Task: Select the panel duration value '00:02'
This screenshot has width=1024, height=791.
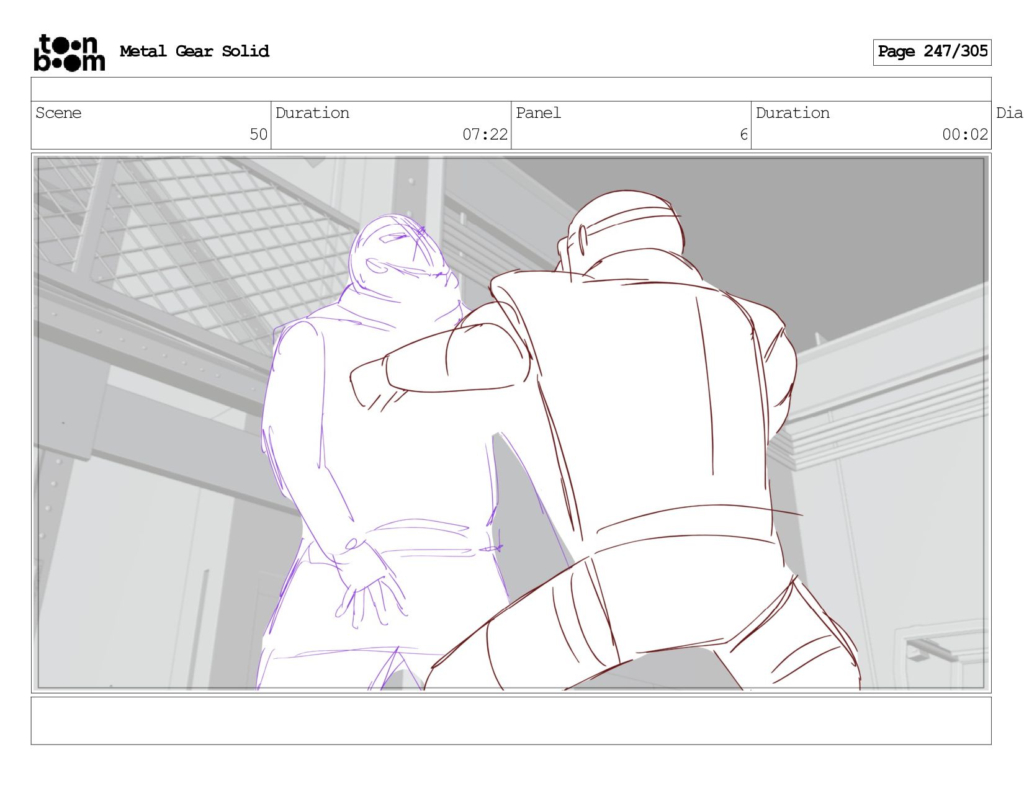Action: [x=964, y=134]
